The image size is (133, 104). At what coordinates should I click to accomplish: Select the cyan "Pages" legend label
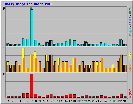pyautogui.click(x=130, y=32)
